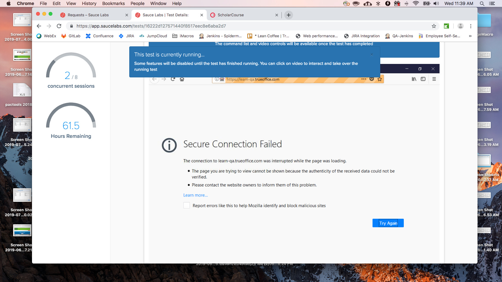Screen dimensions: 502x282
Task: Minimize the remote Firefox window
Action: coord(407,69)
